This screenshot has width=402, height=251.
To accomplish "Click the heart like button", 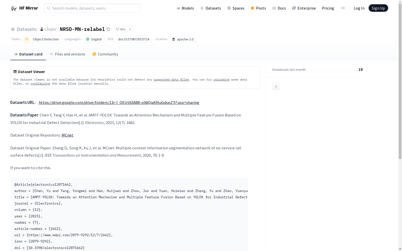I will coord(121,29).
